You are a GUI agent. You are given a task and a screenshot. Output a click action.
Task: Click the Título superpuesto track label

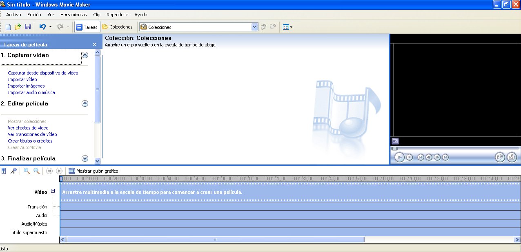[x=29, y=232]
